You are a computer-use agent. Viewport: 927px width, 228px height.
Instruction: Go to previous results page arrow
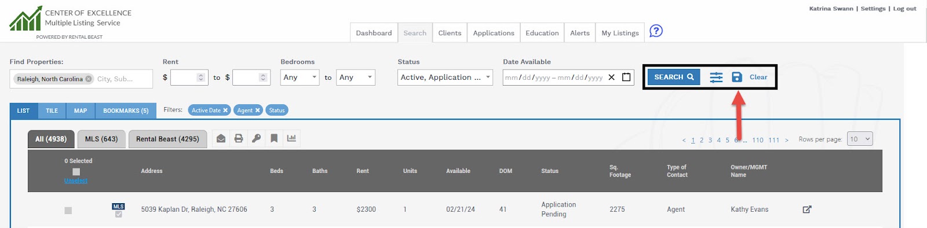684,140
